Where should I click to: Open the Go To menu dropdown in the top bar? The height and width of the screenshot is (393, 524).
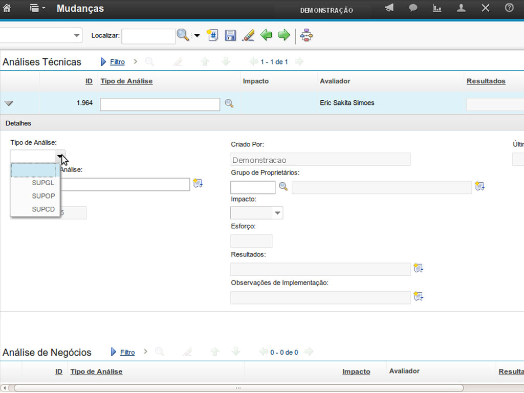pos(38,8)
